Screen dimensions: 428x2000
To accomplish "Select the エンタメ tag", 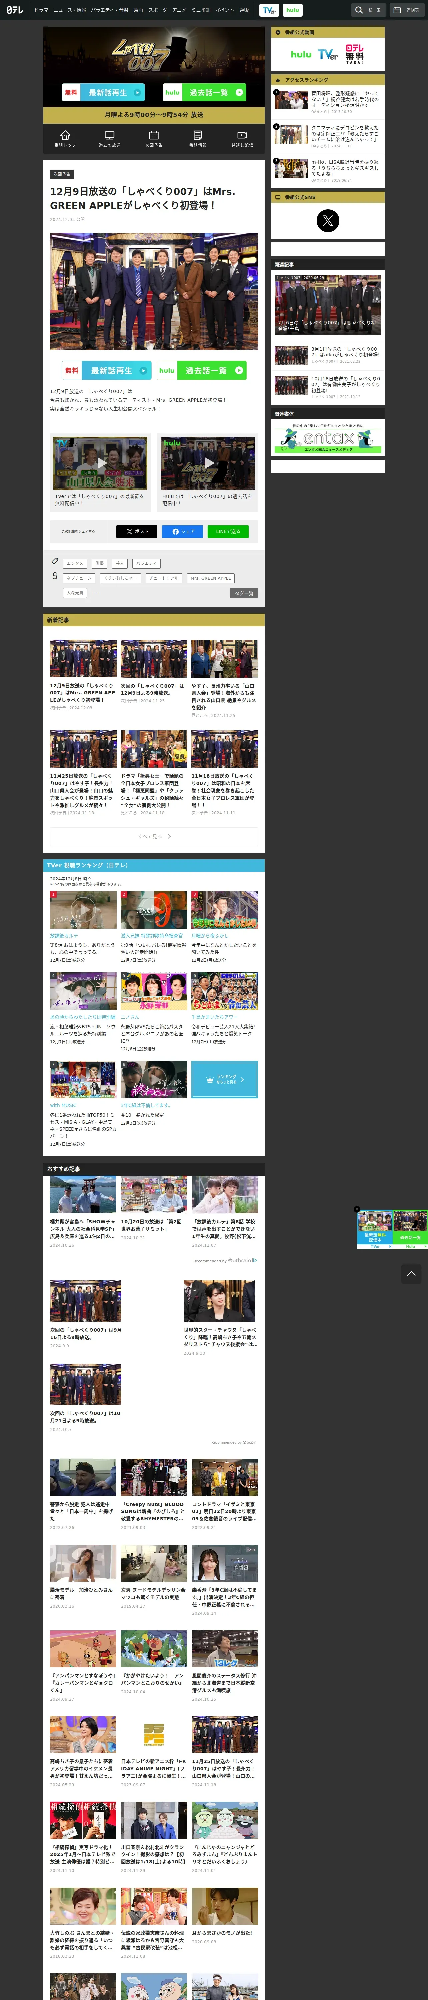I will pyautogui.click(x=75, y=564).
